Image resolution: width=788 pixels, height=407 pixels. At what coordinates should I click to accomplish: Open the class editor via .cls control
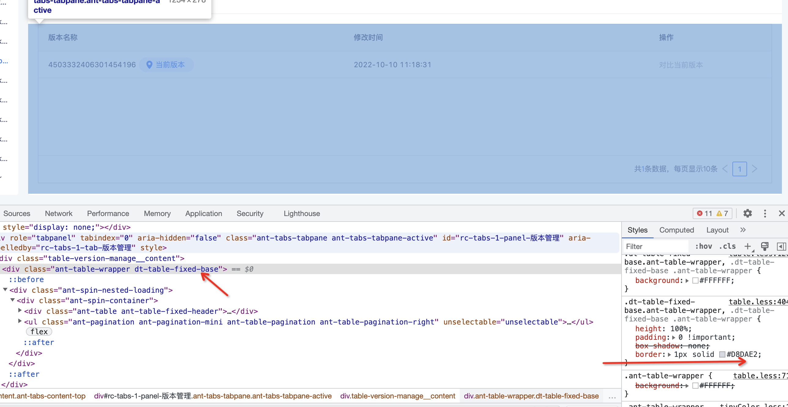(x=728, y=246)
